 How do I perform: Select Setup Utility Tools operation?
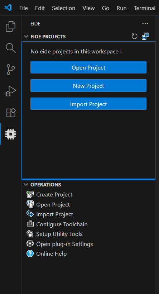(x=59, y=234)
